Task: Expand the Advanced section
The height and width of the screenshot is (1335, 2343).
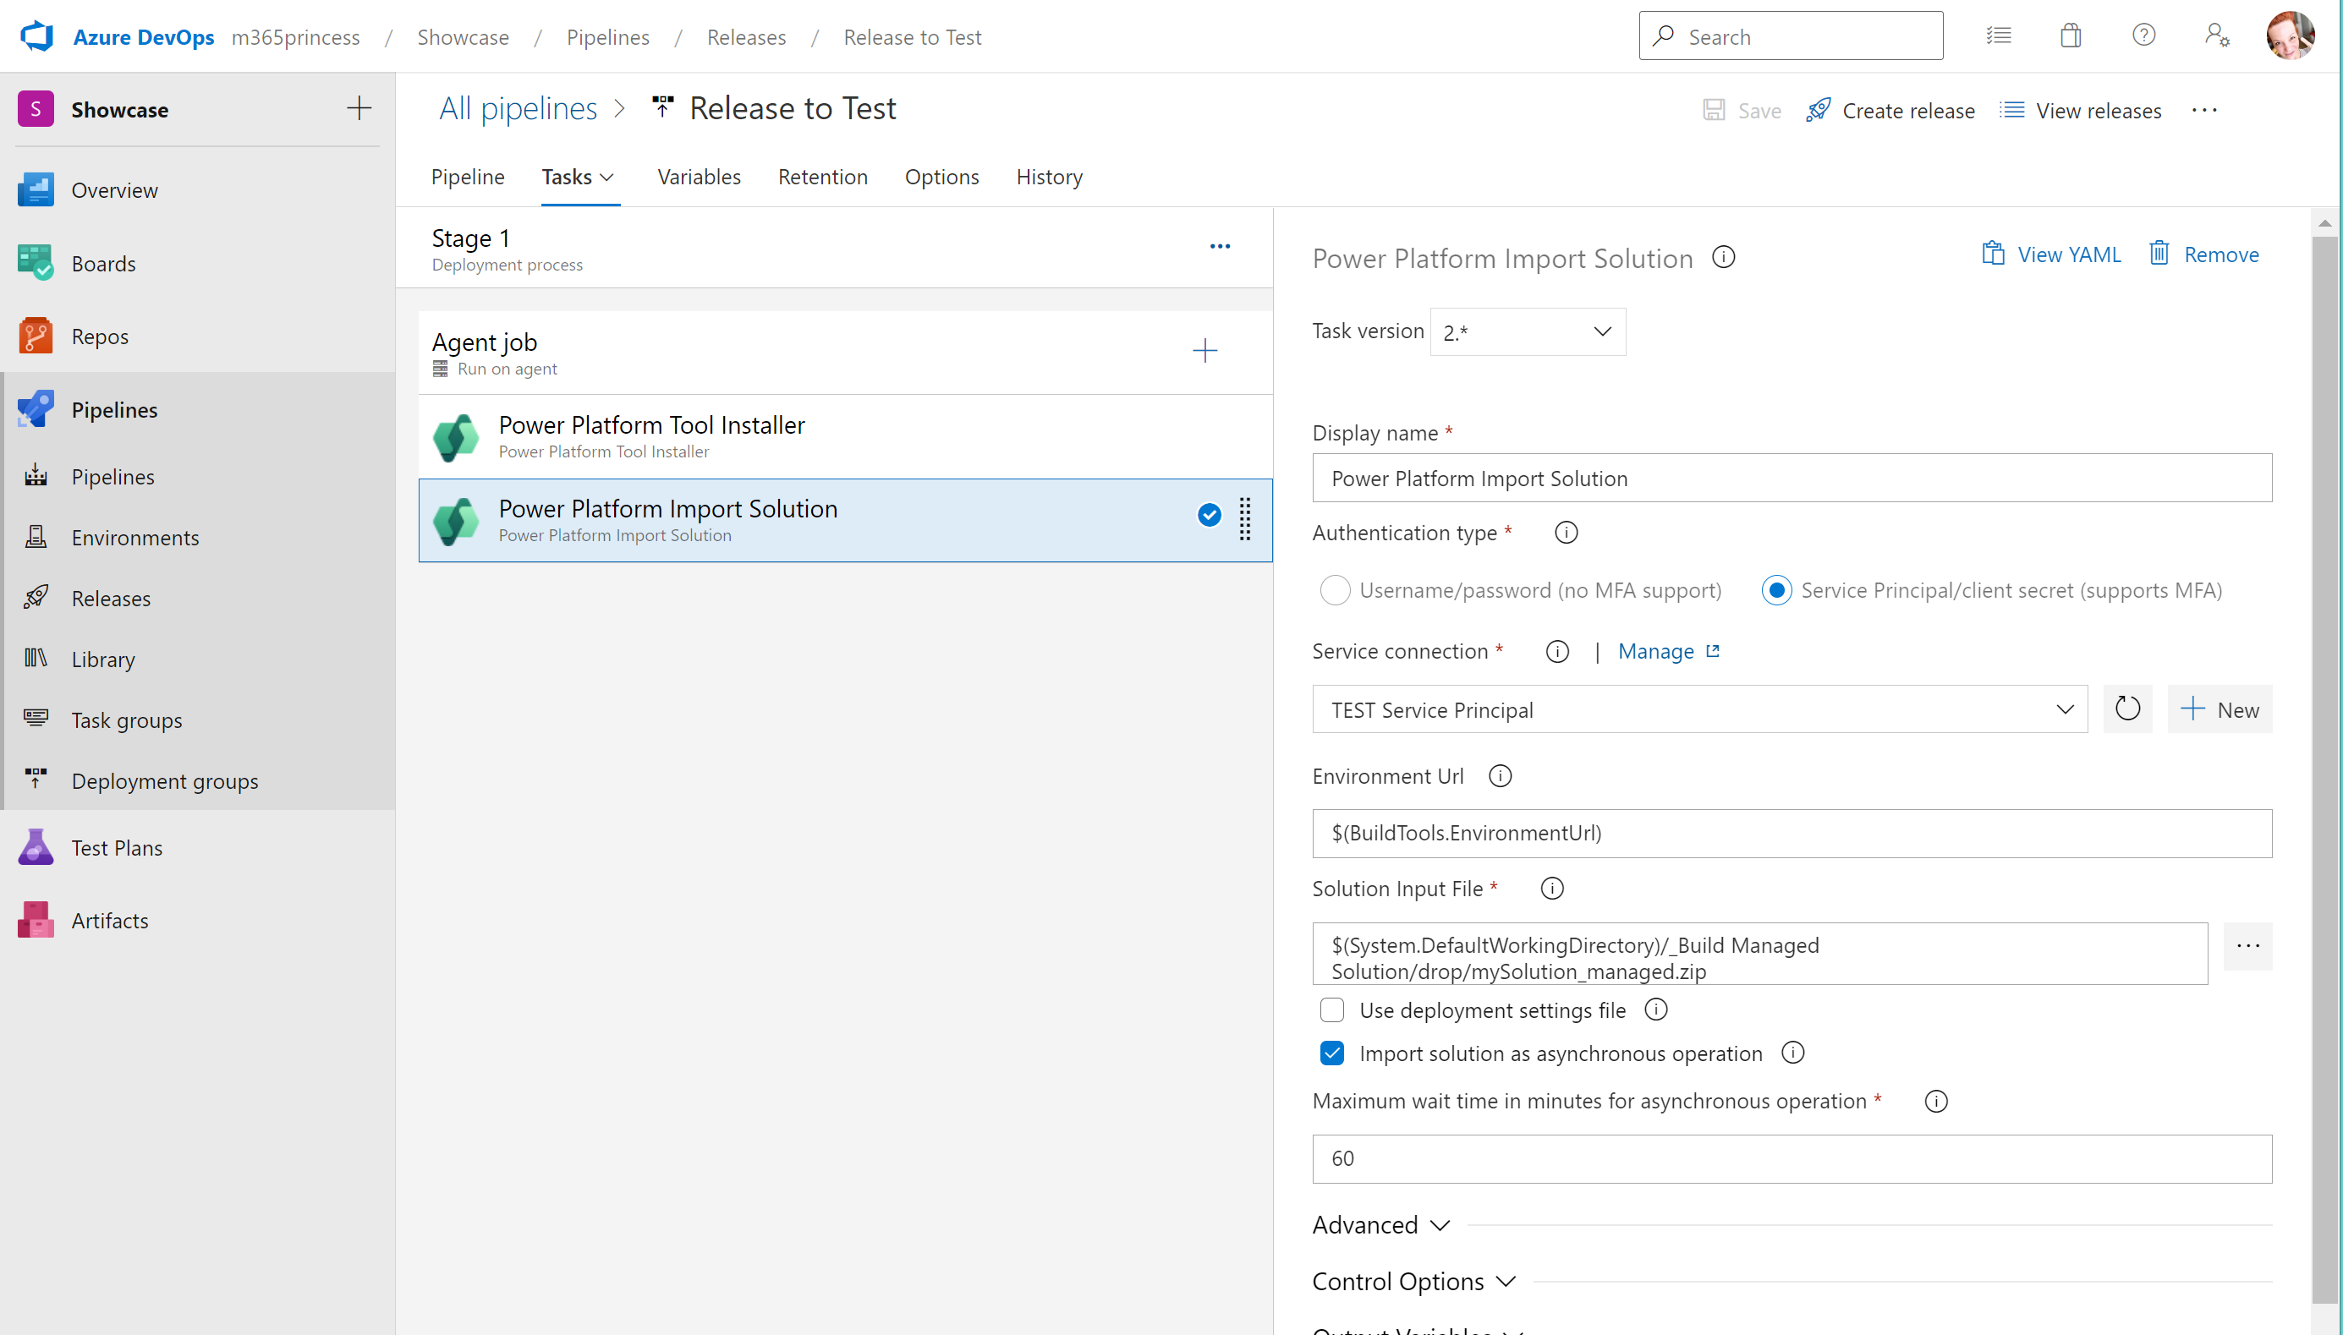Action: pyautogui.click(x=1381, y=1225)
